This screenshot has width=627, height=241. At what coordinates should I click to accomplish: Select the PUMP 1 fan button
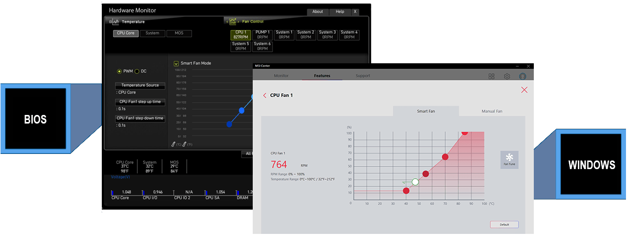click(x=262, y=34)
